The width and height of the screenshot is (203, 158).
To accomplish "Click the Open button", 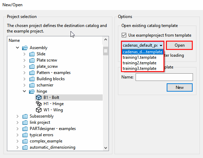I will [179, 45].
